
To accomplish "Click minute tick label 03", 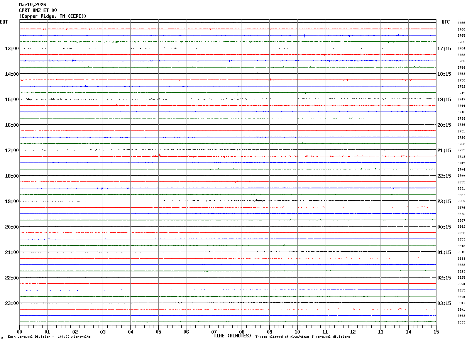I will pyautogui.click(x=103, y=332).
